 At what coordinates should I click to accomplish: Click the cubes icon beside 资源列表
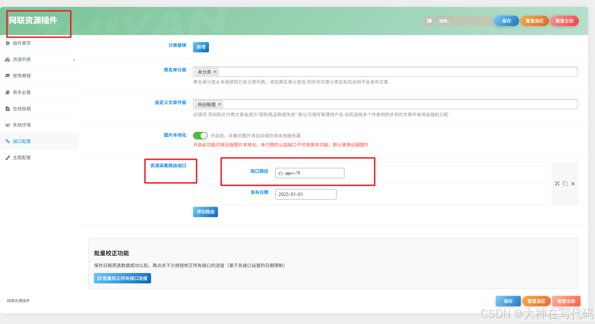(8, 59)
